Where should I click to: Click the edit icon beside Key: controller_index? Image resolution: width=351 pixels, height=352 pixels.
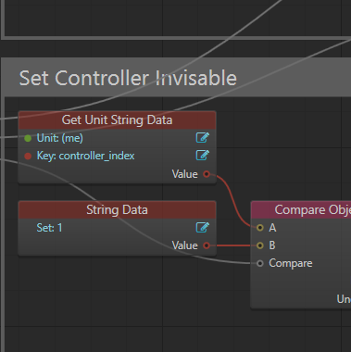pyautogui.click(x=203, y=156)
